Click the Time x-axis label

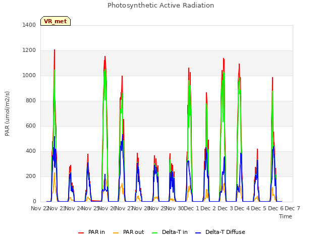(286, 216)
